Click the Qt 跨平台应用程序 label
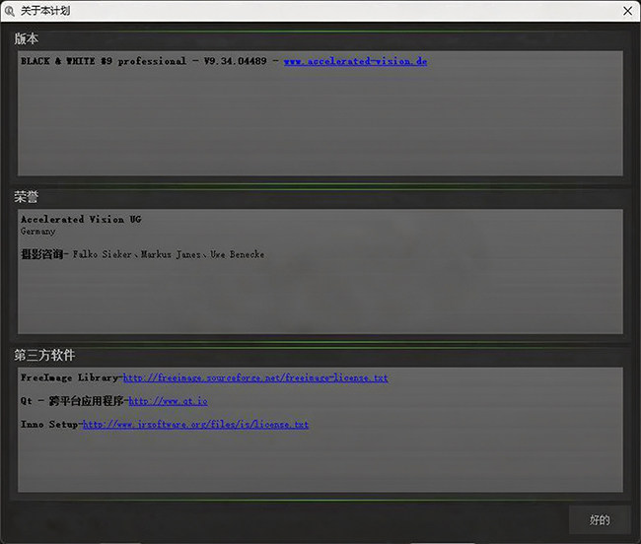 pos(72,401)
